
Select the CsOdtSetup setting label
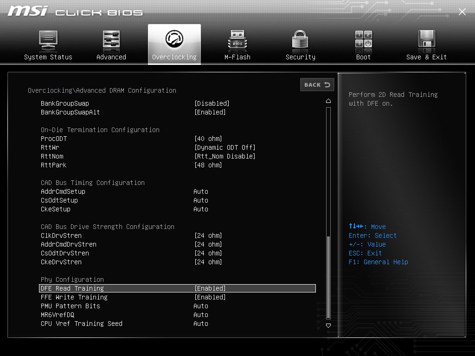(59, 200)
